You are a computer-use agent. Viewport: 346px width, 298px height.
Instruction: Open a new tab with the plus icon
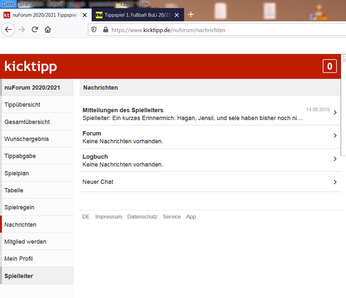tap(191, 15)
